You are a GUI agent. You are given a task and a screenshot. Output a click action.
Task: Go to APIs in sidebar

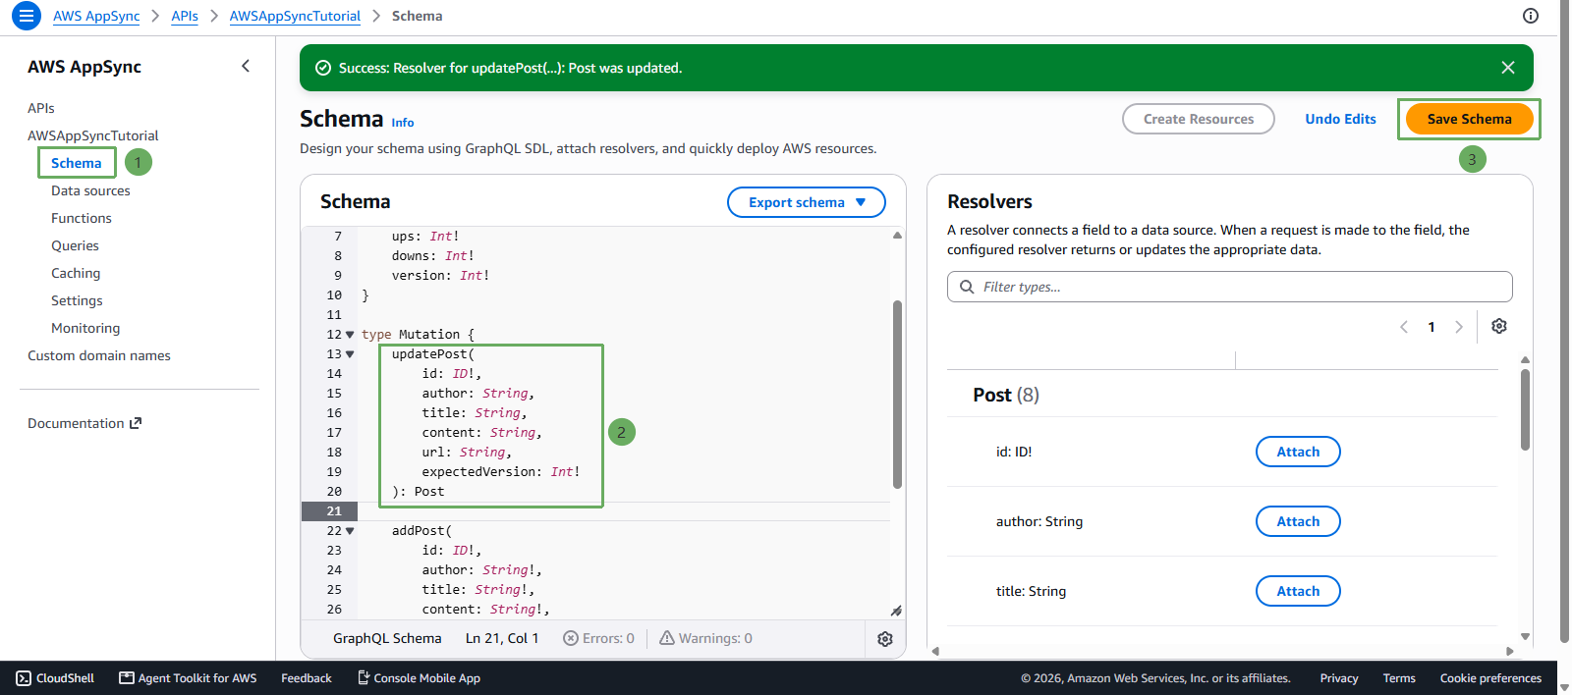coord(41,108)
